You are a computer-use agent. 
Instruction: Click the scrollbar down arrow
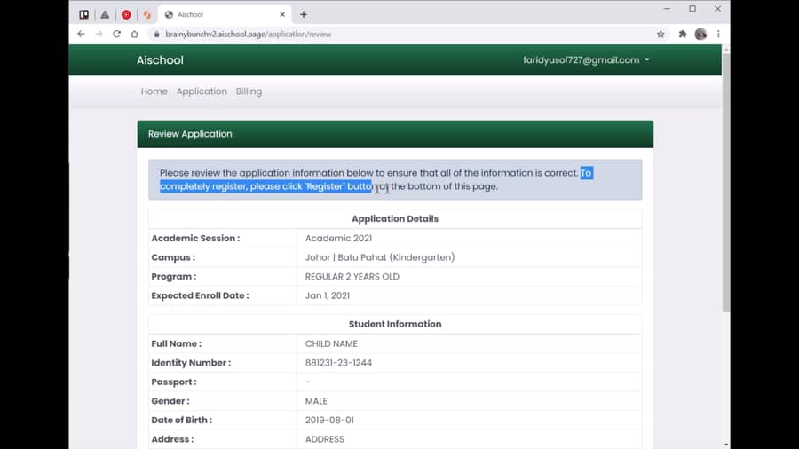(725, 444)
